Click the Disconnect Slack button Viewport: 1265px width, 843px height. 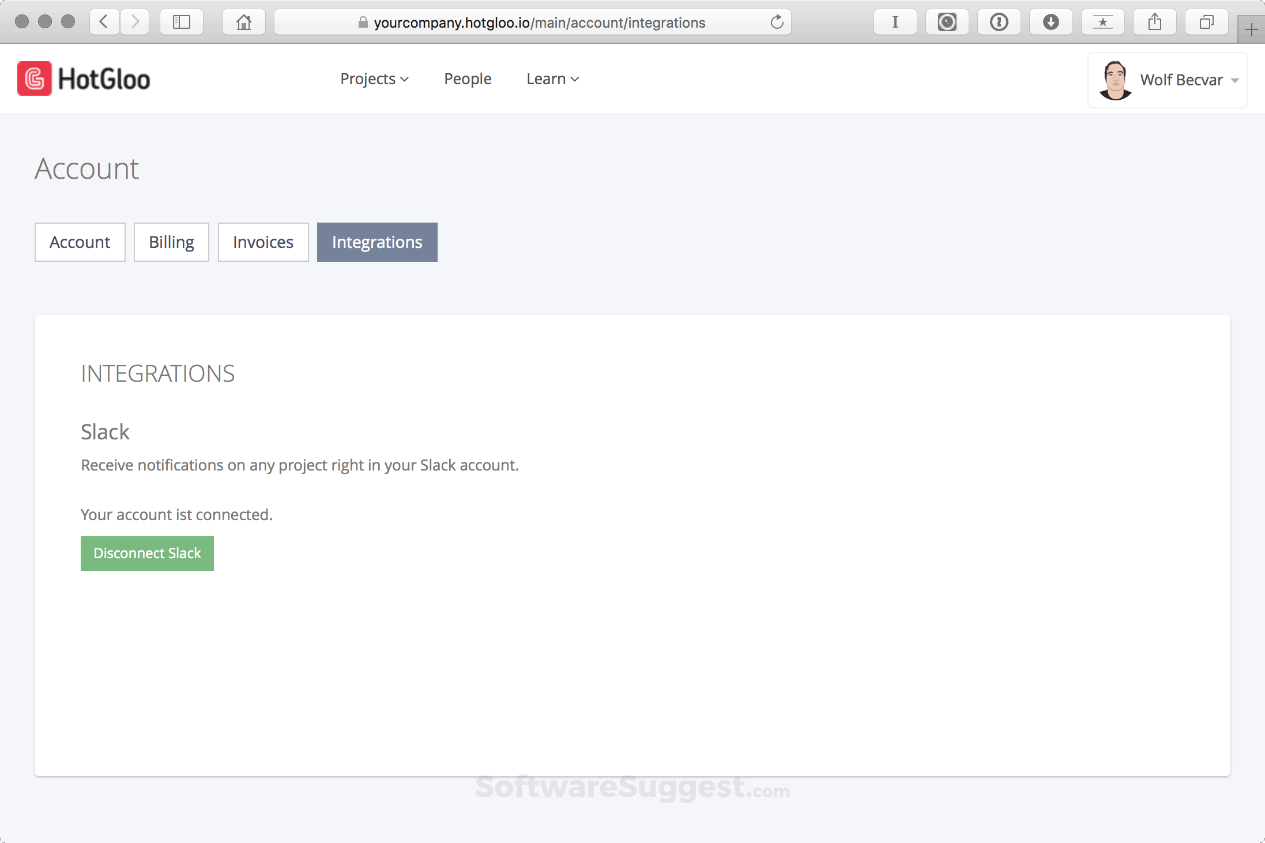coord(147,554)
